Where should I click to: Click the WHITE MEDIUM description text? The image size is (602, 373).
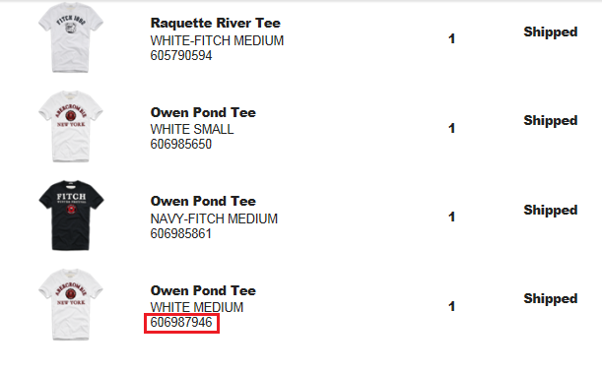click(197, 307)
